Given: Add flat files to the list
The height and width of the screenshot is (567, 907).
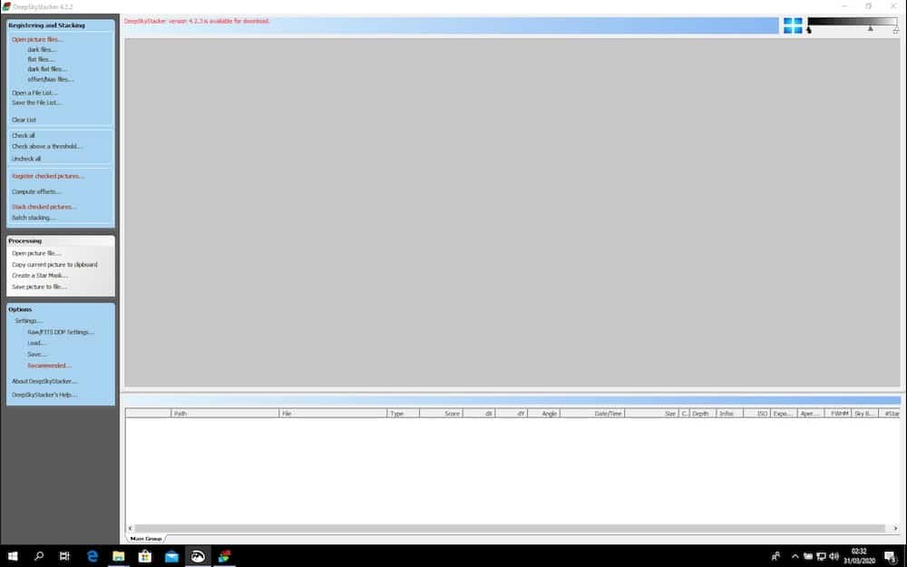Looking at the screenshot, I should [41, 60].
